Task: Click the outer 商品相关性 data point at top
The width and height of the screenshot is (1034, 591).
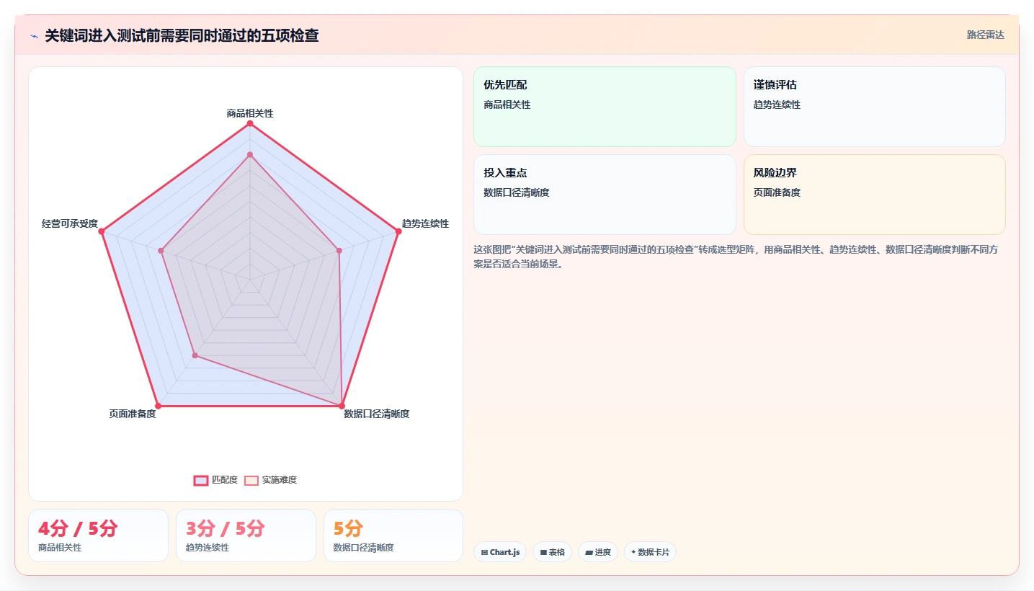Action: coord(250,124)
